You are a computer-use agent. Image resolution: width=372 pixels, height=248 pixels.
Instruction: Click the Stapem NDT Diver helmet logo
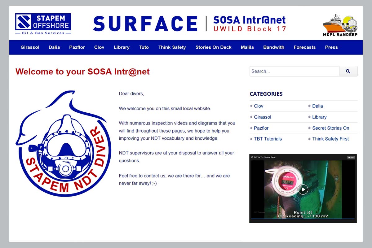tap(63, 143)
